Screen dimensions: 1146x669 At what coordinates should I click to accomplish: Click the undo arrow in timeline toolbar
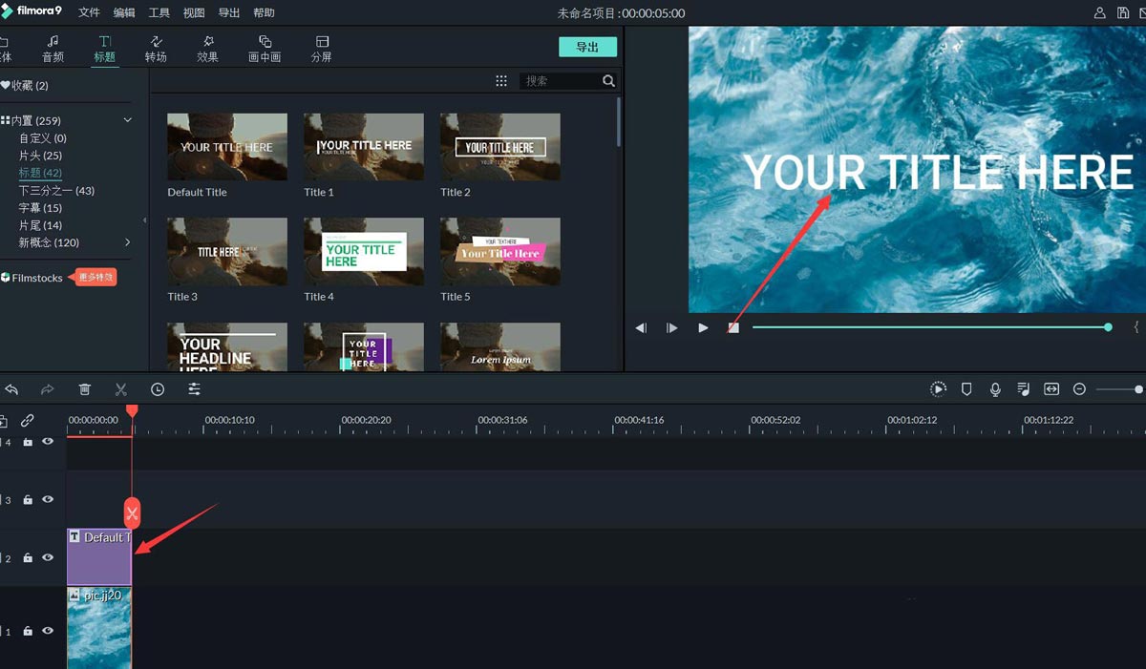[x=11, y=389]
